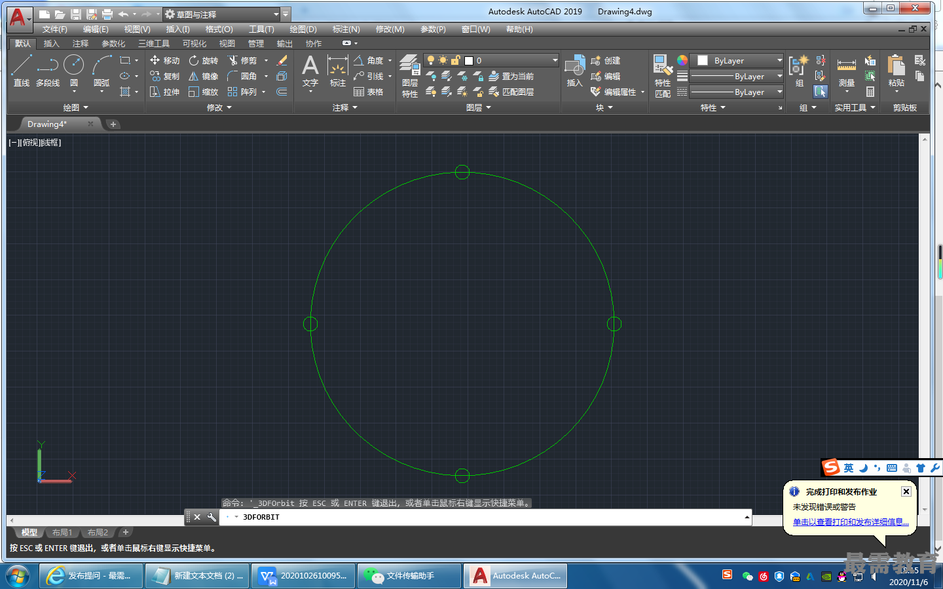Open the ByLayer color dropdown
Viewport: 943px width, 589px height.
(738, 60)
